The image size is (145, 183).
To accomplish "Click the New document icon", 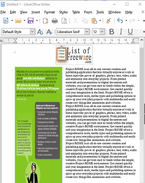I will click(6, 21).
